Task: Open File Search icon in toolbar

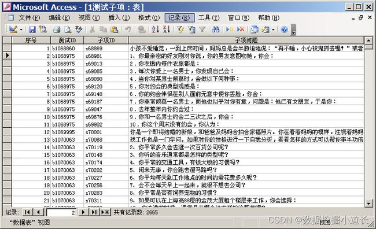Action: [x=43, y=29]
